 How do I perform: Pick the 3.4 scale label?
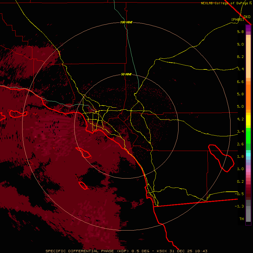tap(240, 132)
